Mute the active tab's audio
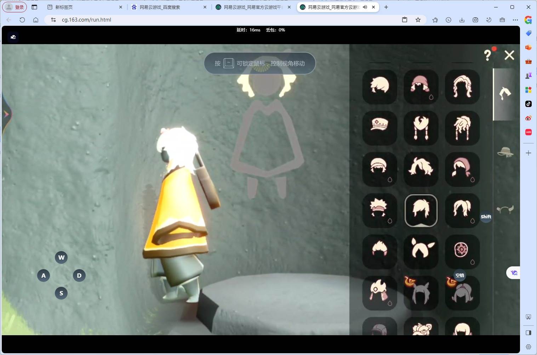The image size is (537, 355). (x=365, y=7)
